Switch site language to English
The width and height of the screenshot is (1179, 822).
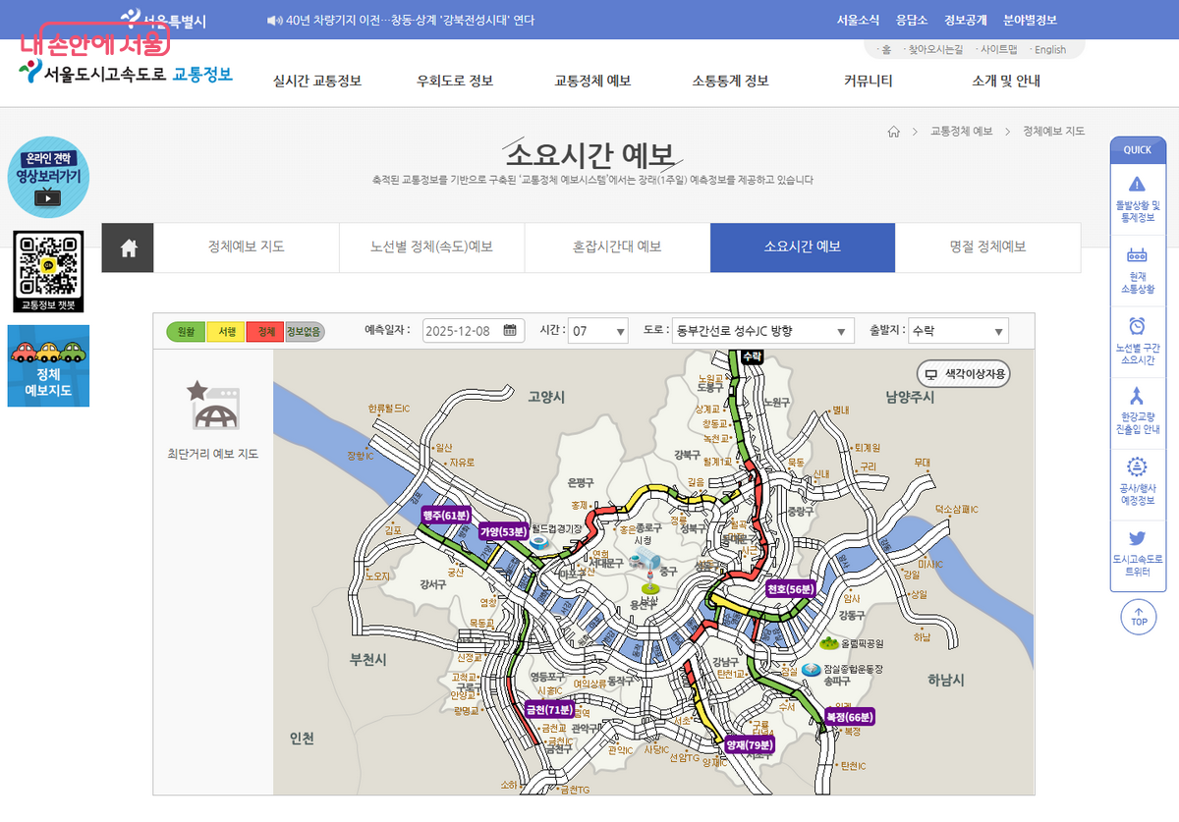[1049, 49]
